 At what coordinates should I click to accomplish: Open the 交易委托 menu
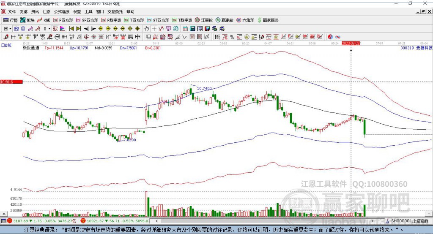[115, 11]
